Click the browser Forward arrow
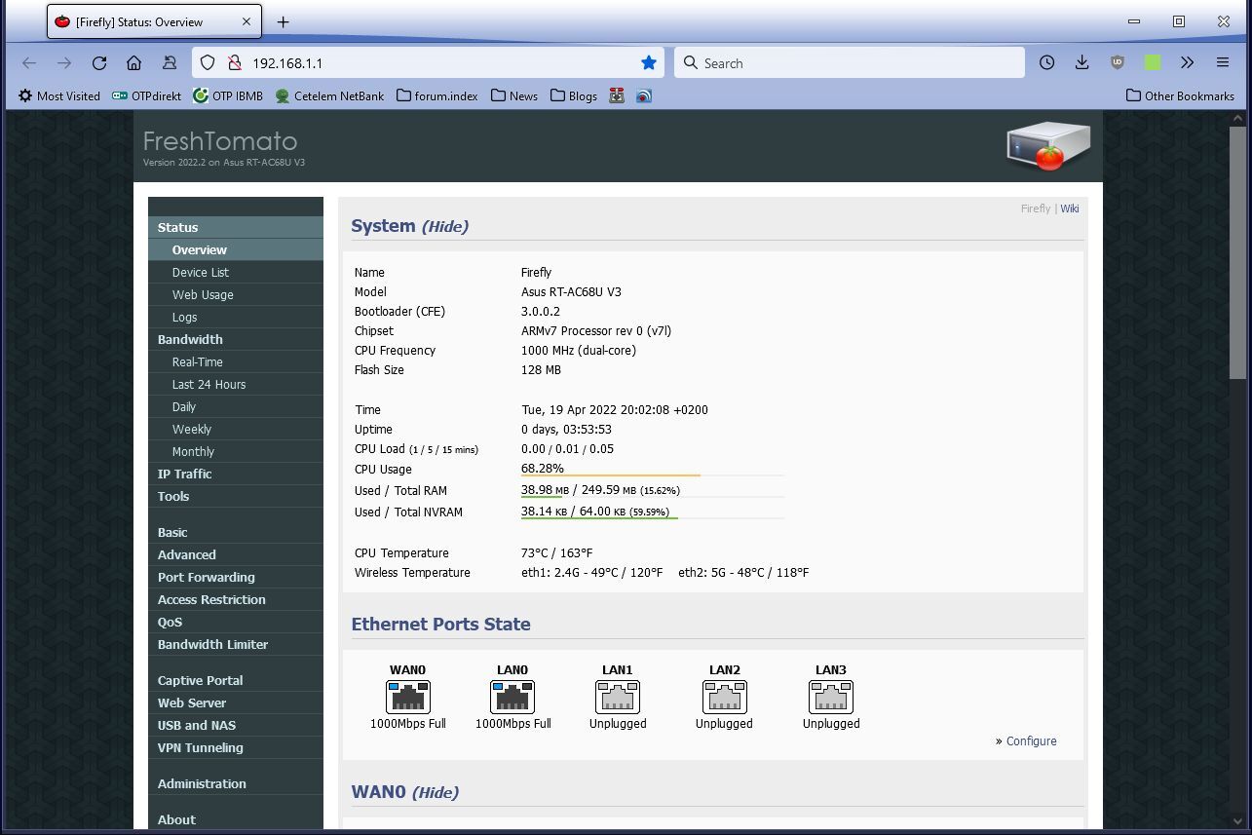 [64, 62]
